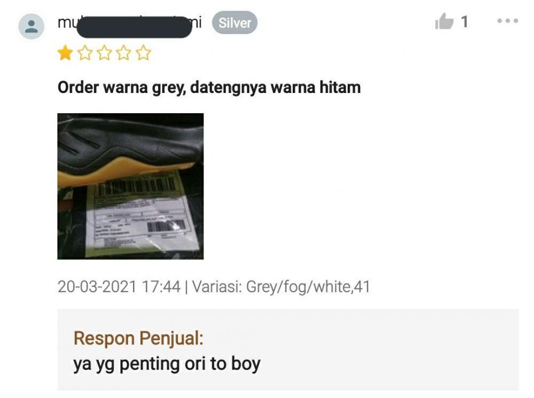Click the fourth empty rating star
Viewport: 534px width, 398px height.
pos(124,53)
